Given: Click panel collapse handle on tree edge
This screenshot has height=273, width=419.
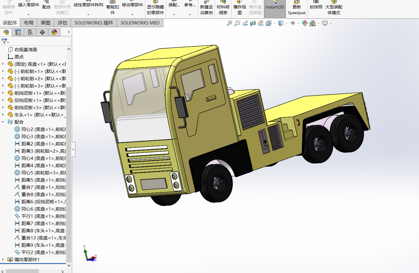Looking at the screenshot, I should 73,149.
